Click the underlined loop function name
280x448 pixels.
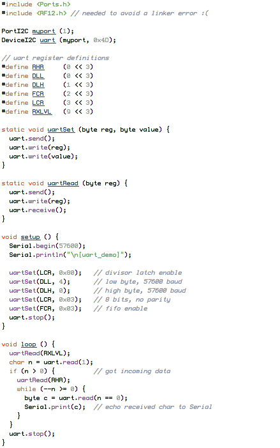[x=29, y=344]
